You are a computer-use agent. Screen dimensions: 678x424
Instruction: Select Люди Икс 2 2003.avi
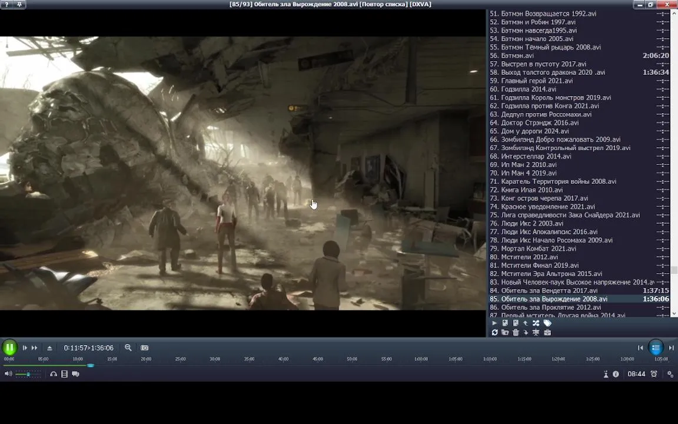(x=579, y=223)
